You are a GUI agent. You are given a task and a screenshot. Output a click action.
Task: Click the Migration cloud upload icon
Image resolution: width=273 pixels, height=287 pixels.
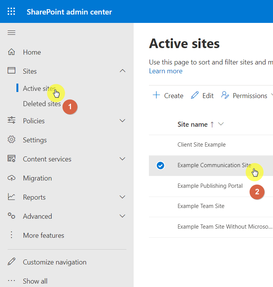[11, 178]
